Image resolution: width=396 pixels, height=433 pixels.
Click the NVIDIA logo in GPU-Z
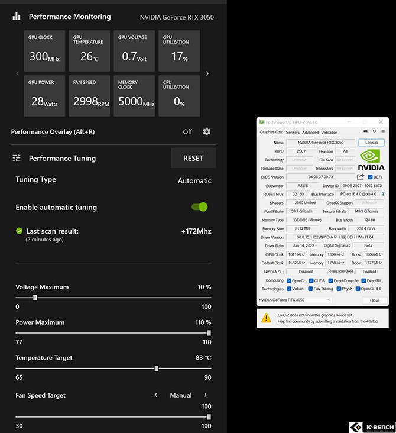pyautogui.click(x=371, y=160)
